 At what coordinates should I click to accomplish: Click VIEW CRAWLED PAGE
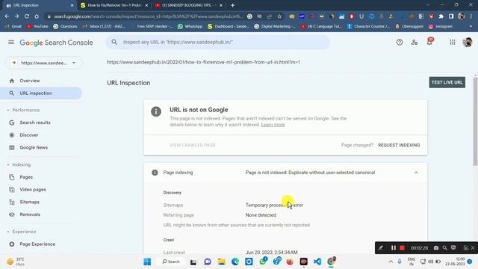(x=193, y=145)
